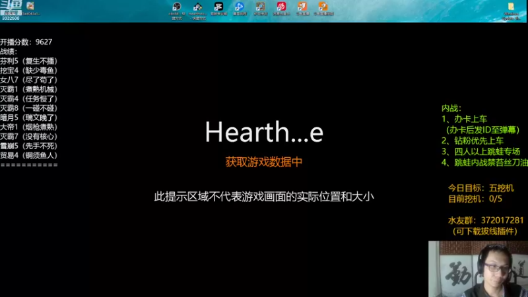Click the '此提示区域不代表游戏画面的实际位置和大小' notice
Viewport: 528px width, 297px height.
264,197
